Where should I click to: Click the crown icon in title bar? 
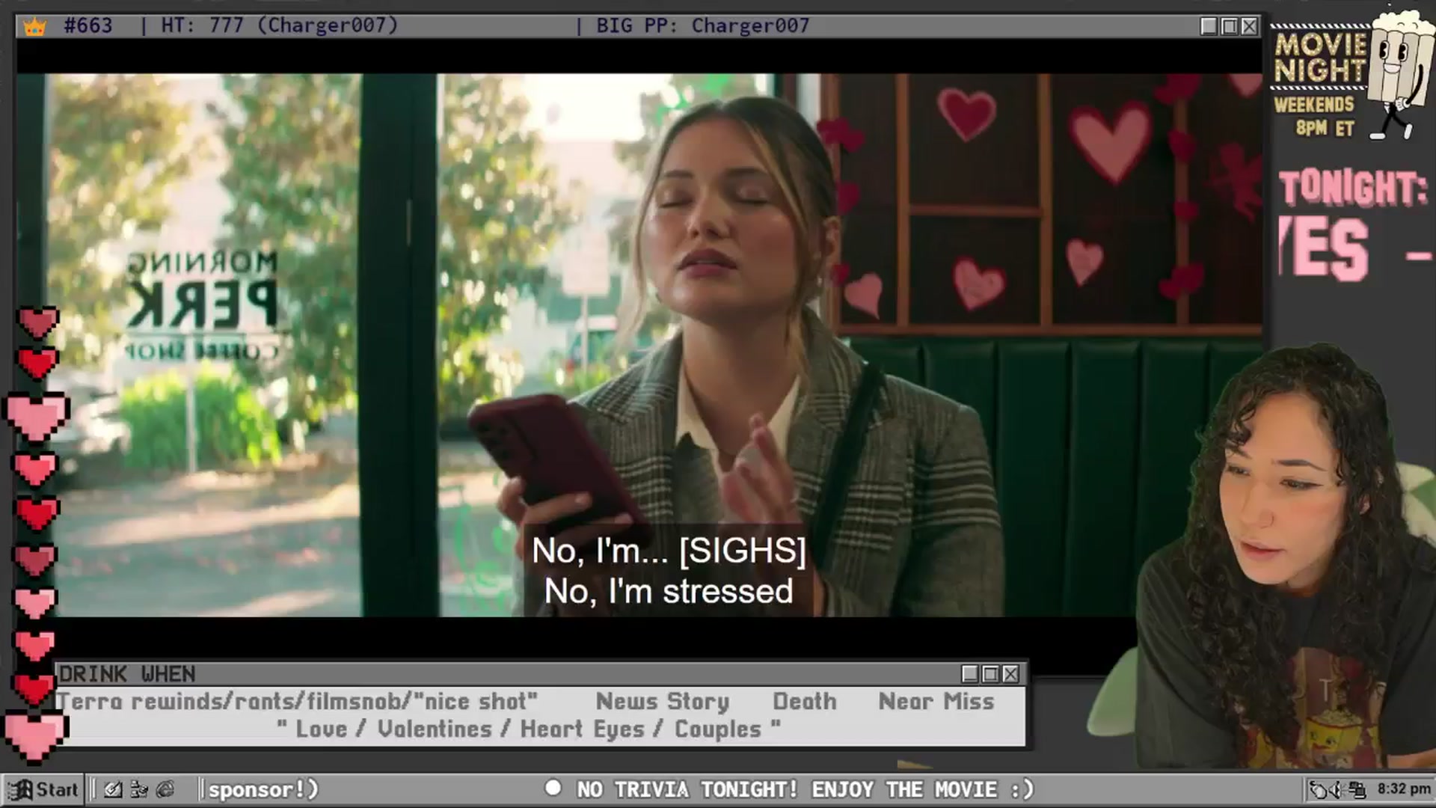click(35, 27)
